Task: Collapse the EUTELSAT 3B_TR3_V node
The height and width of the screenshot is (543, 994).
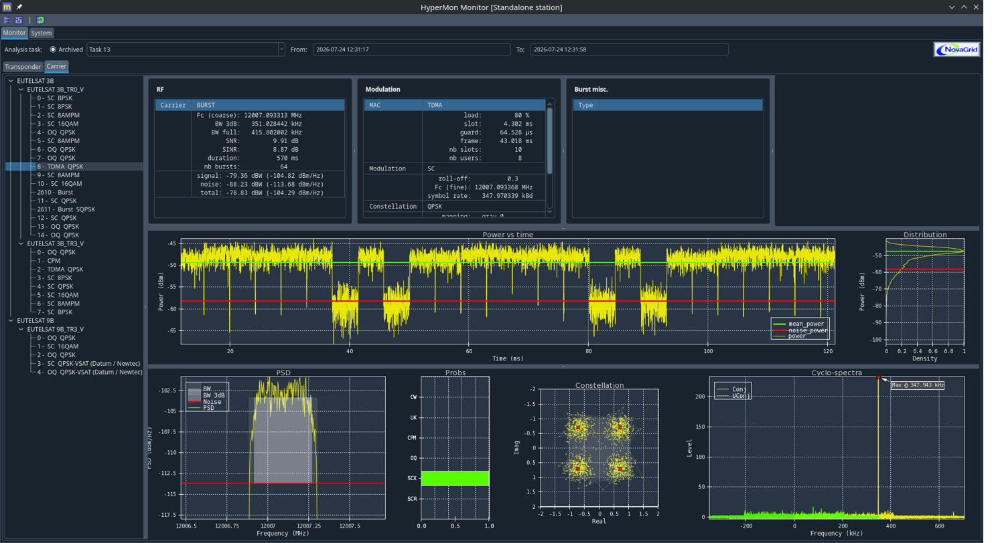Action: pos(21,243)
